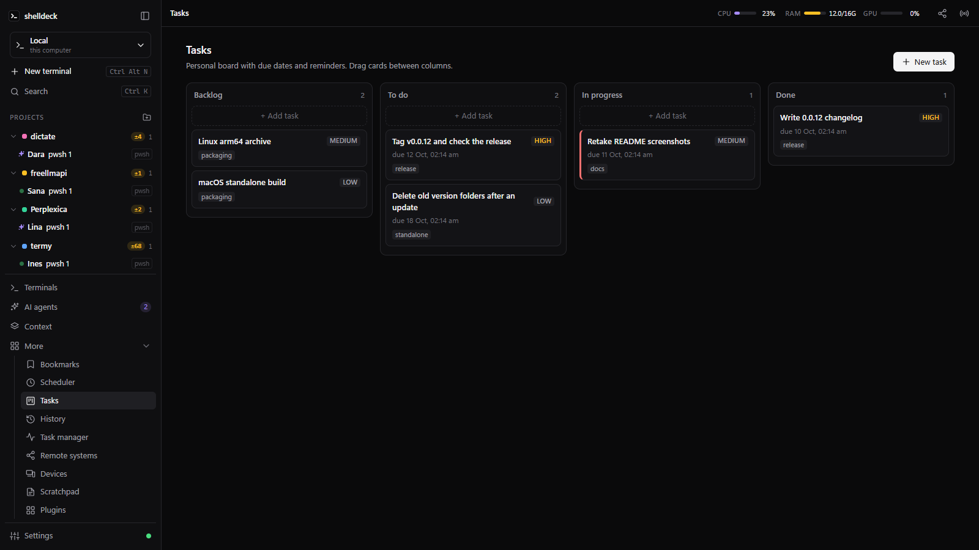Open the Terminals section
979x550 pixels.
[80, 288]
